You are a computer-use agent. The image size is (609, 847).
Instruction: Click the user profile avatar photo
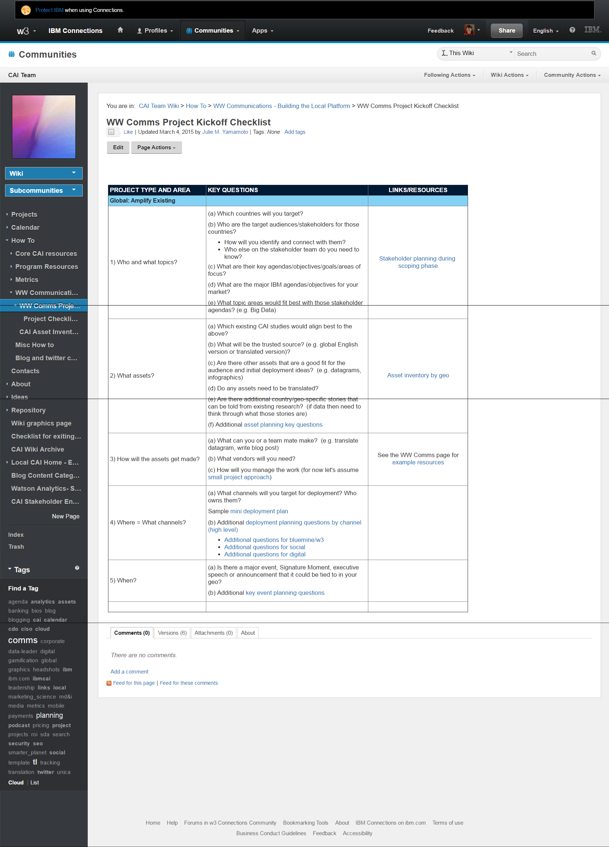click(x=469, y=30)
